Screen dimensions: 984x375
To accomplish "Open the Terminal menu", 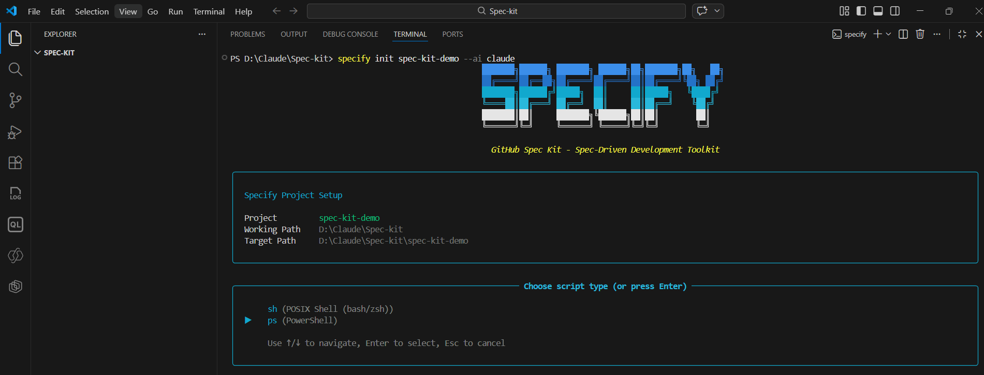I will [209, 11].
